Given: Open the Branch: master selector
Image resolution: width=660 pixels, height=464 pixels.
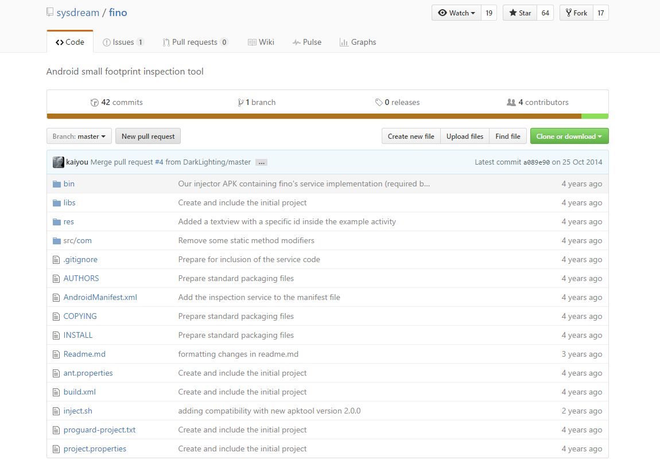Looking at the screenshot, I should 79,137.
